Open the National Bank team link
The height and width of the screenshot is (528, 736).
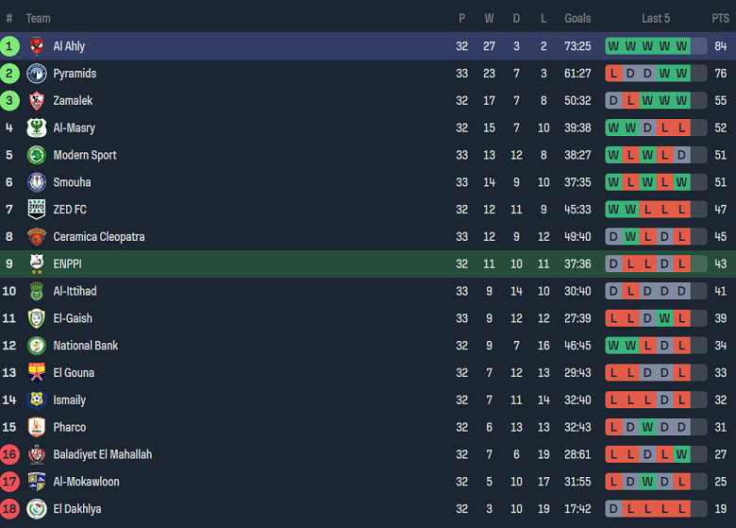click(85, 346)
